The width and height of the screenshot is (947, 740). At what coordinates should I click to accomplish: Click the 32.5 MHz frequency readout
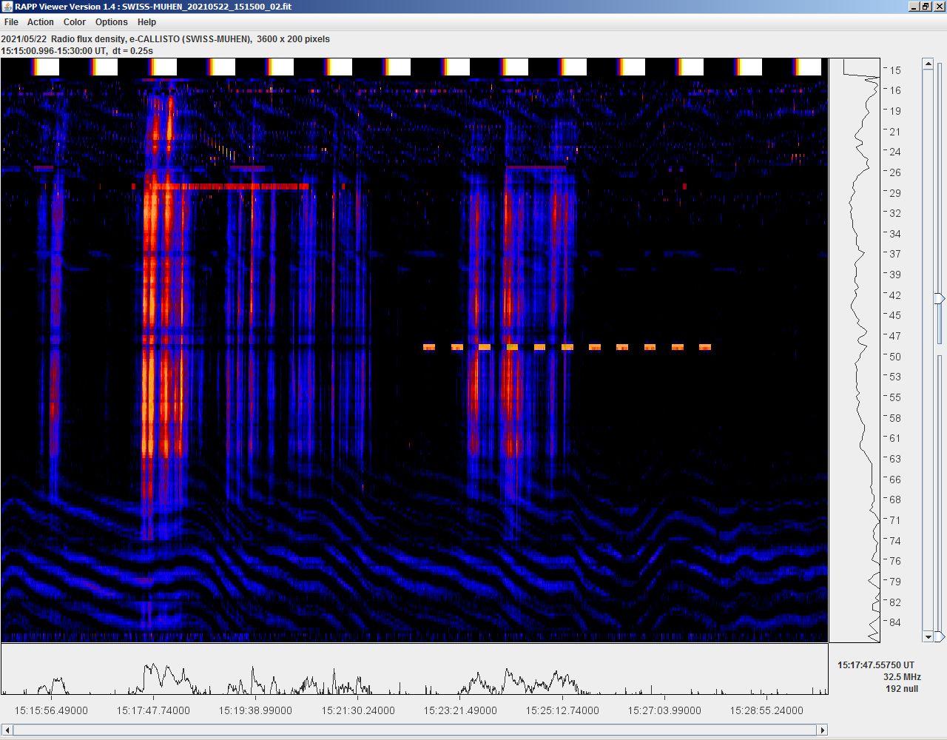(x=902, y=677)
